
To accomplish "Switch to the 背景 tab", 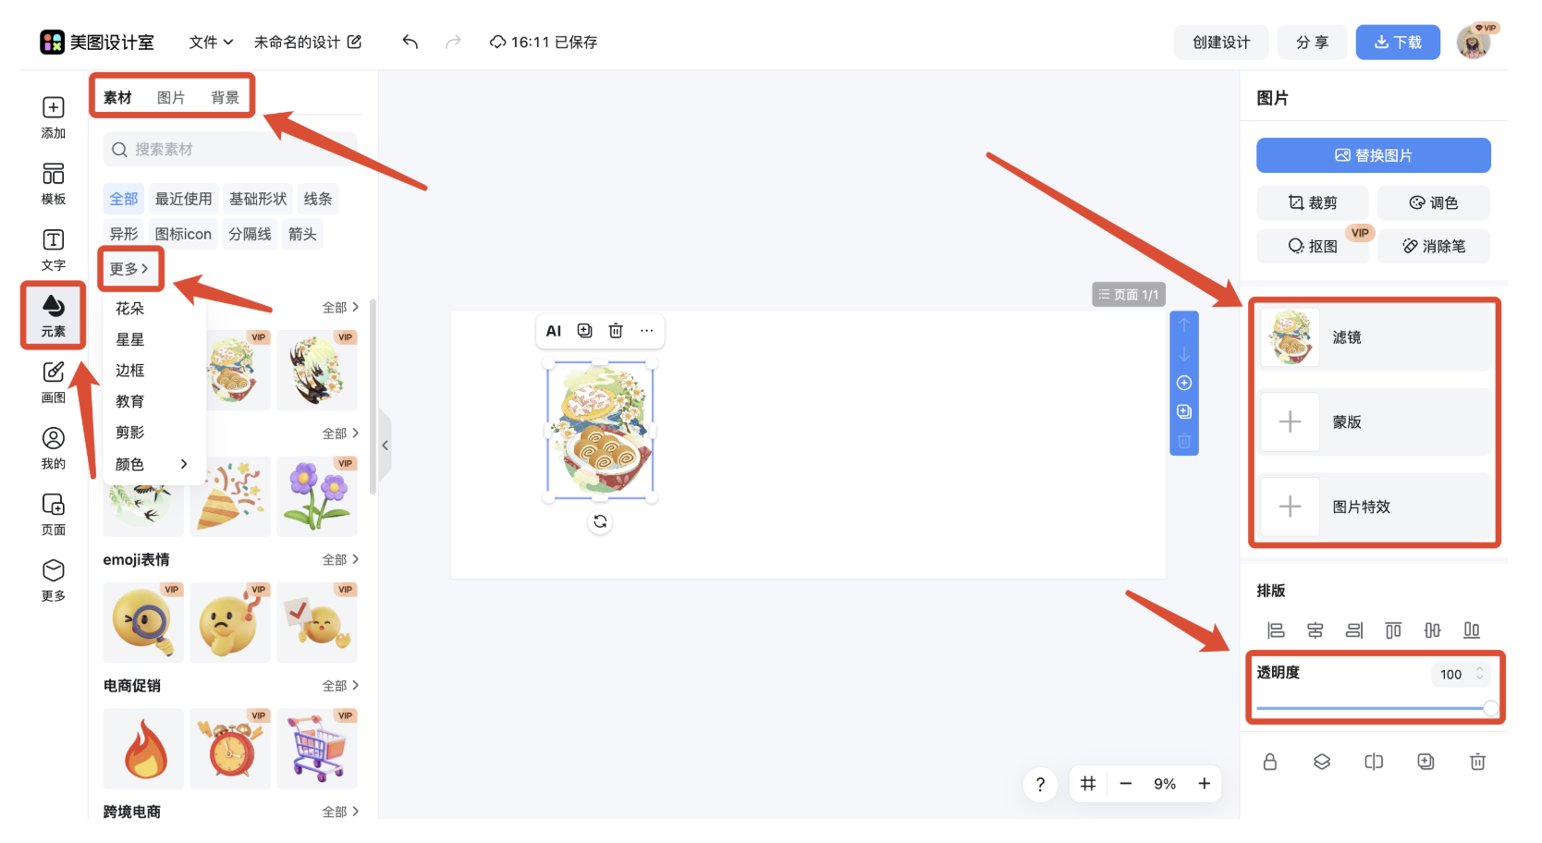I will (x=225, y=98).
